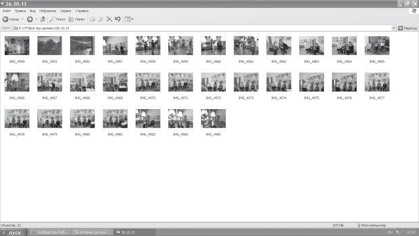Click the file name label IMG_4974
This screenshot has width=419, height=236.
pyautogui.click(x=279, y=98)
